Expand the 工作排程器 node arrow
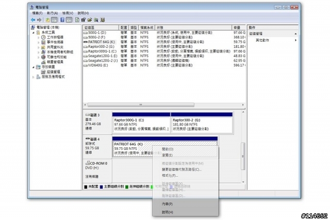Screen dimensions: 330x220 pos(39,38)
